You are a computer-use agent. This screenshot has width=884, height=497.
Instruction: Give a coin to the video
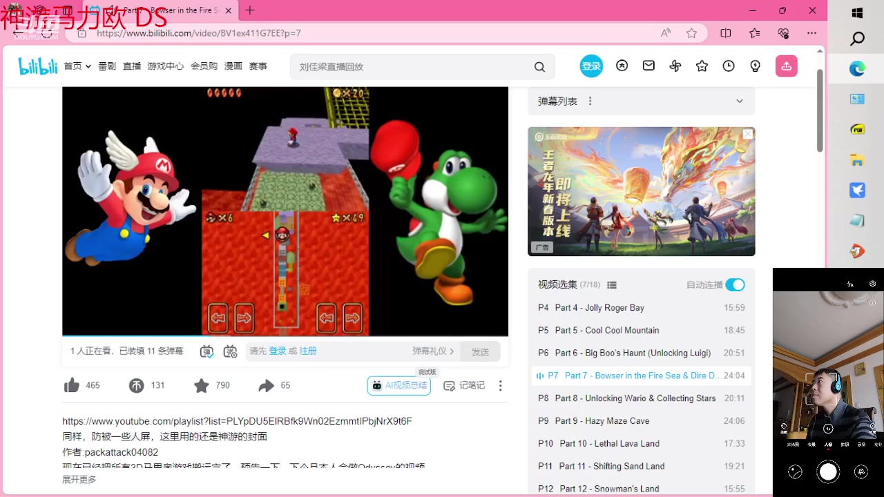136,385
